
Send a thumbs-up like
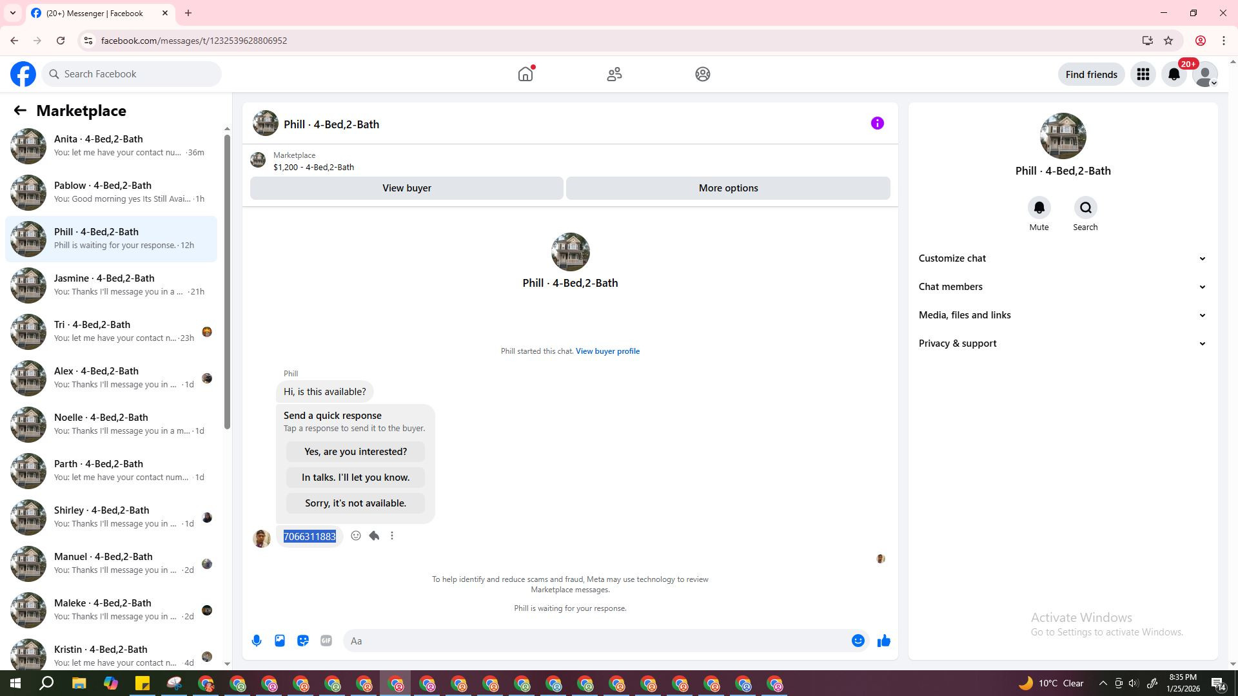point(884,641)
